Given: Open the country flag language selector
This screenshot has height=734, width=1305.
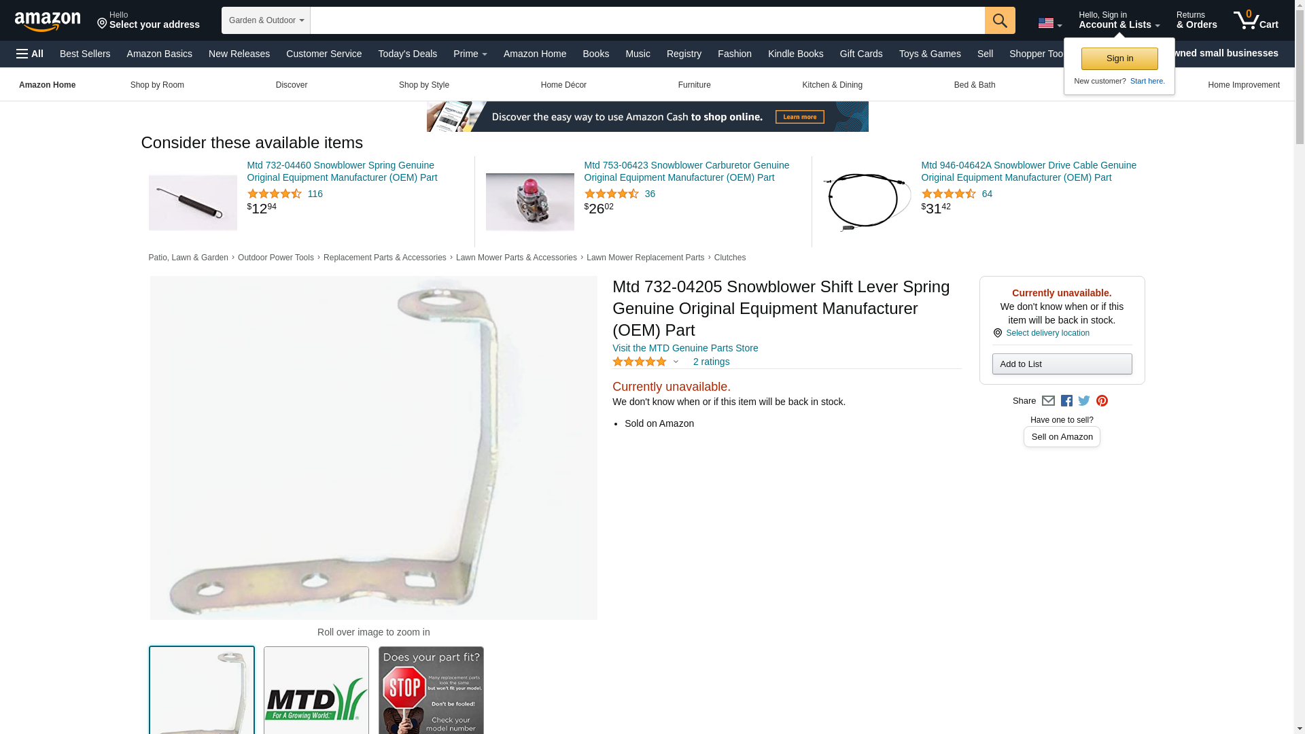Looking at the screenshot, I should [1049, 23].
